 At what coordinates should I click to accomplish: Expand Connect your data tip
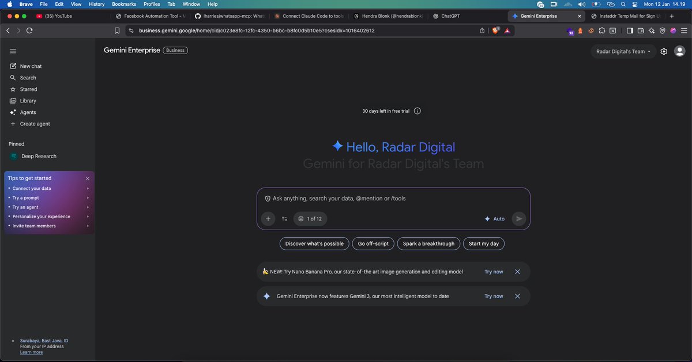(x=49, y=188)
